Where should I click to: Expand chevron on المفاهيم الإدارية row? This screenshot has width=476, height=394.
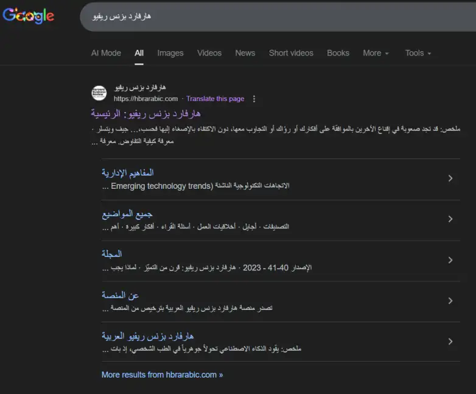(450, 178)
